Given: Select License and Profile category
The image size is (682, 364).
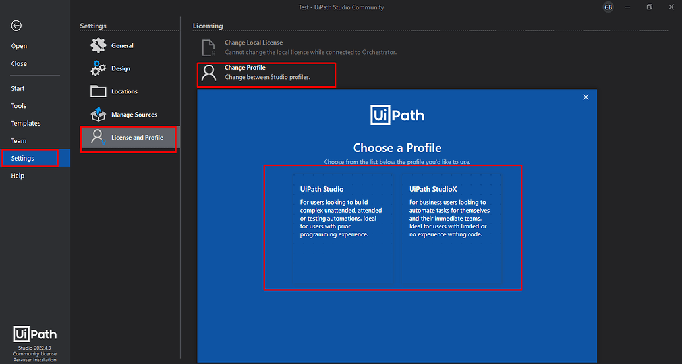Looking at the screenshot, I should point(130,138).
